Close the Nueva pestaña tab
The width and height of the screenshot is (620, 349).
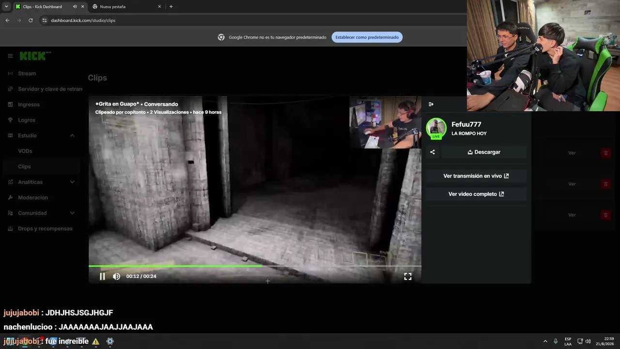coord(159,7)
